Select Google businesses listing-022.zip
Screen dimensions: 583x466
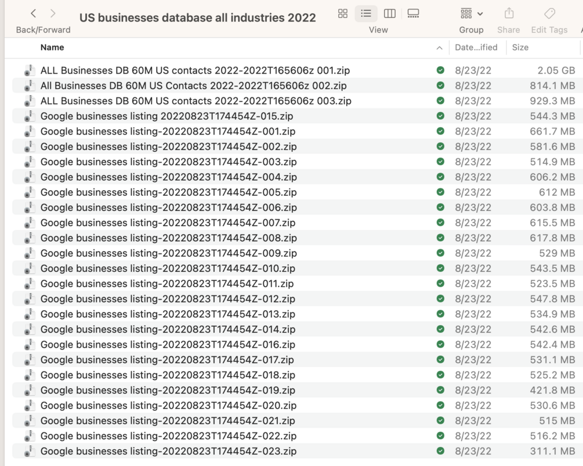click(168, 436)
